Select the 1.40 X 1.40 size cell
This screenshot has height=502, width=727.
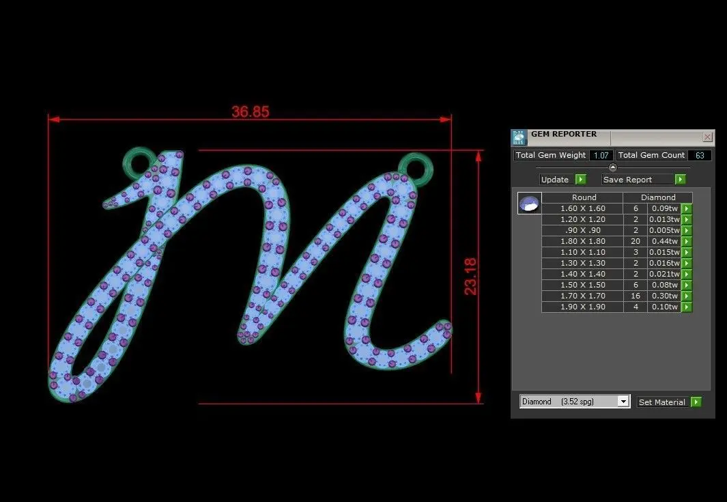[x=583, y=274]
